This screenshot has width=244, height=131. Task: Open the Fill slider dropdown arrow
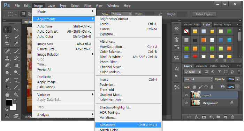[237, 87]
